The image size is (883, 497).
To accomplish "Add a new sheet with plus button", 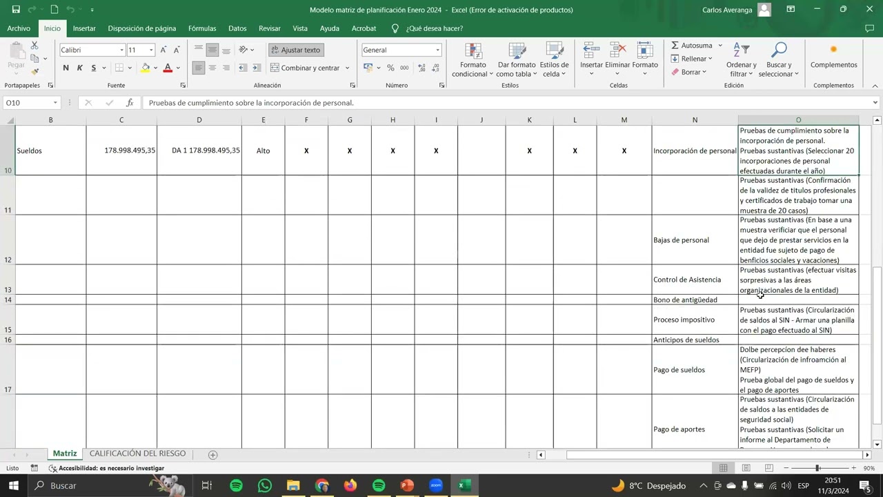I will pyautogui.click(x=212, y=454).
